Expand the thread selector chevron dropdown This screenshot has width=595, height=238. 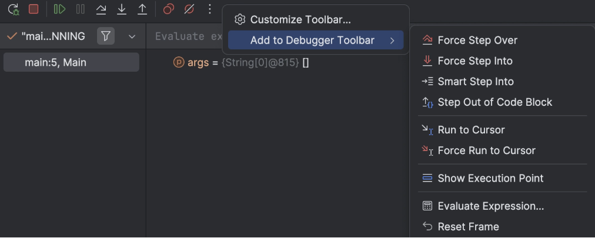click(x=132, y=37)
